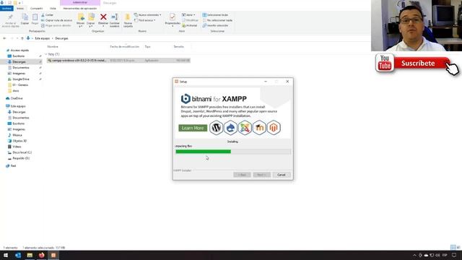Image resolution: width=462 pixels, height=260 pixels.
Task: Sort by the Fecha de modificación column
Action: (124, 46)
